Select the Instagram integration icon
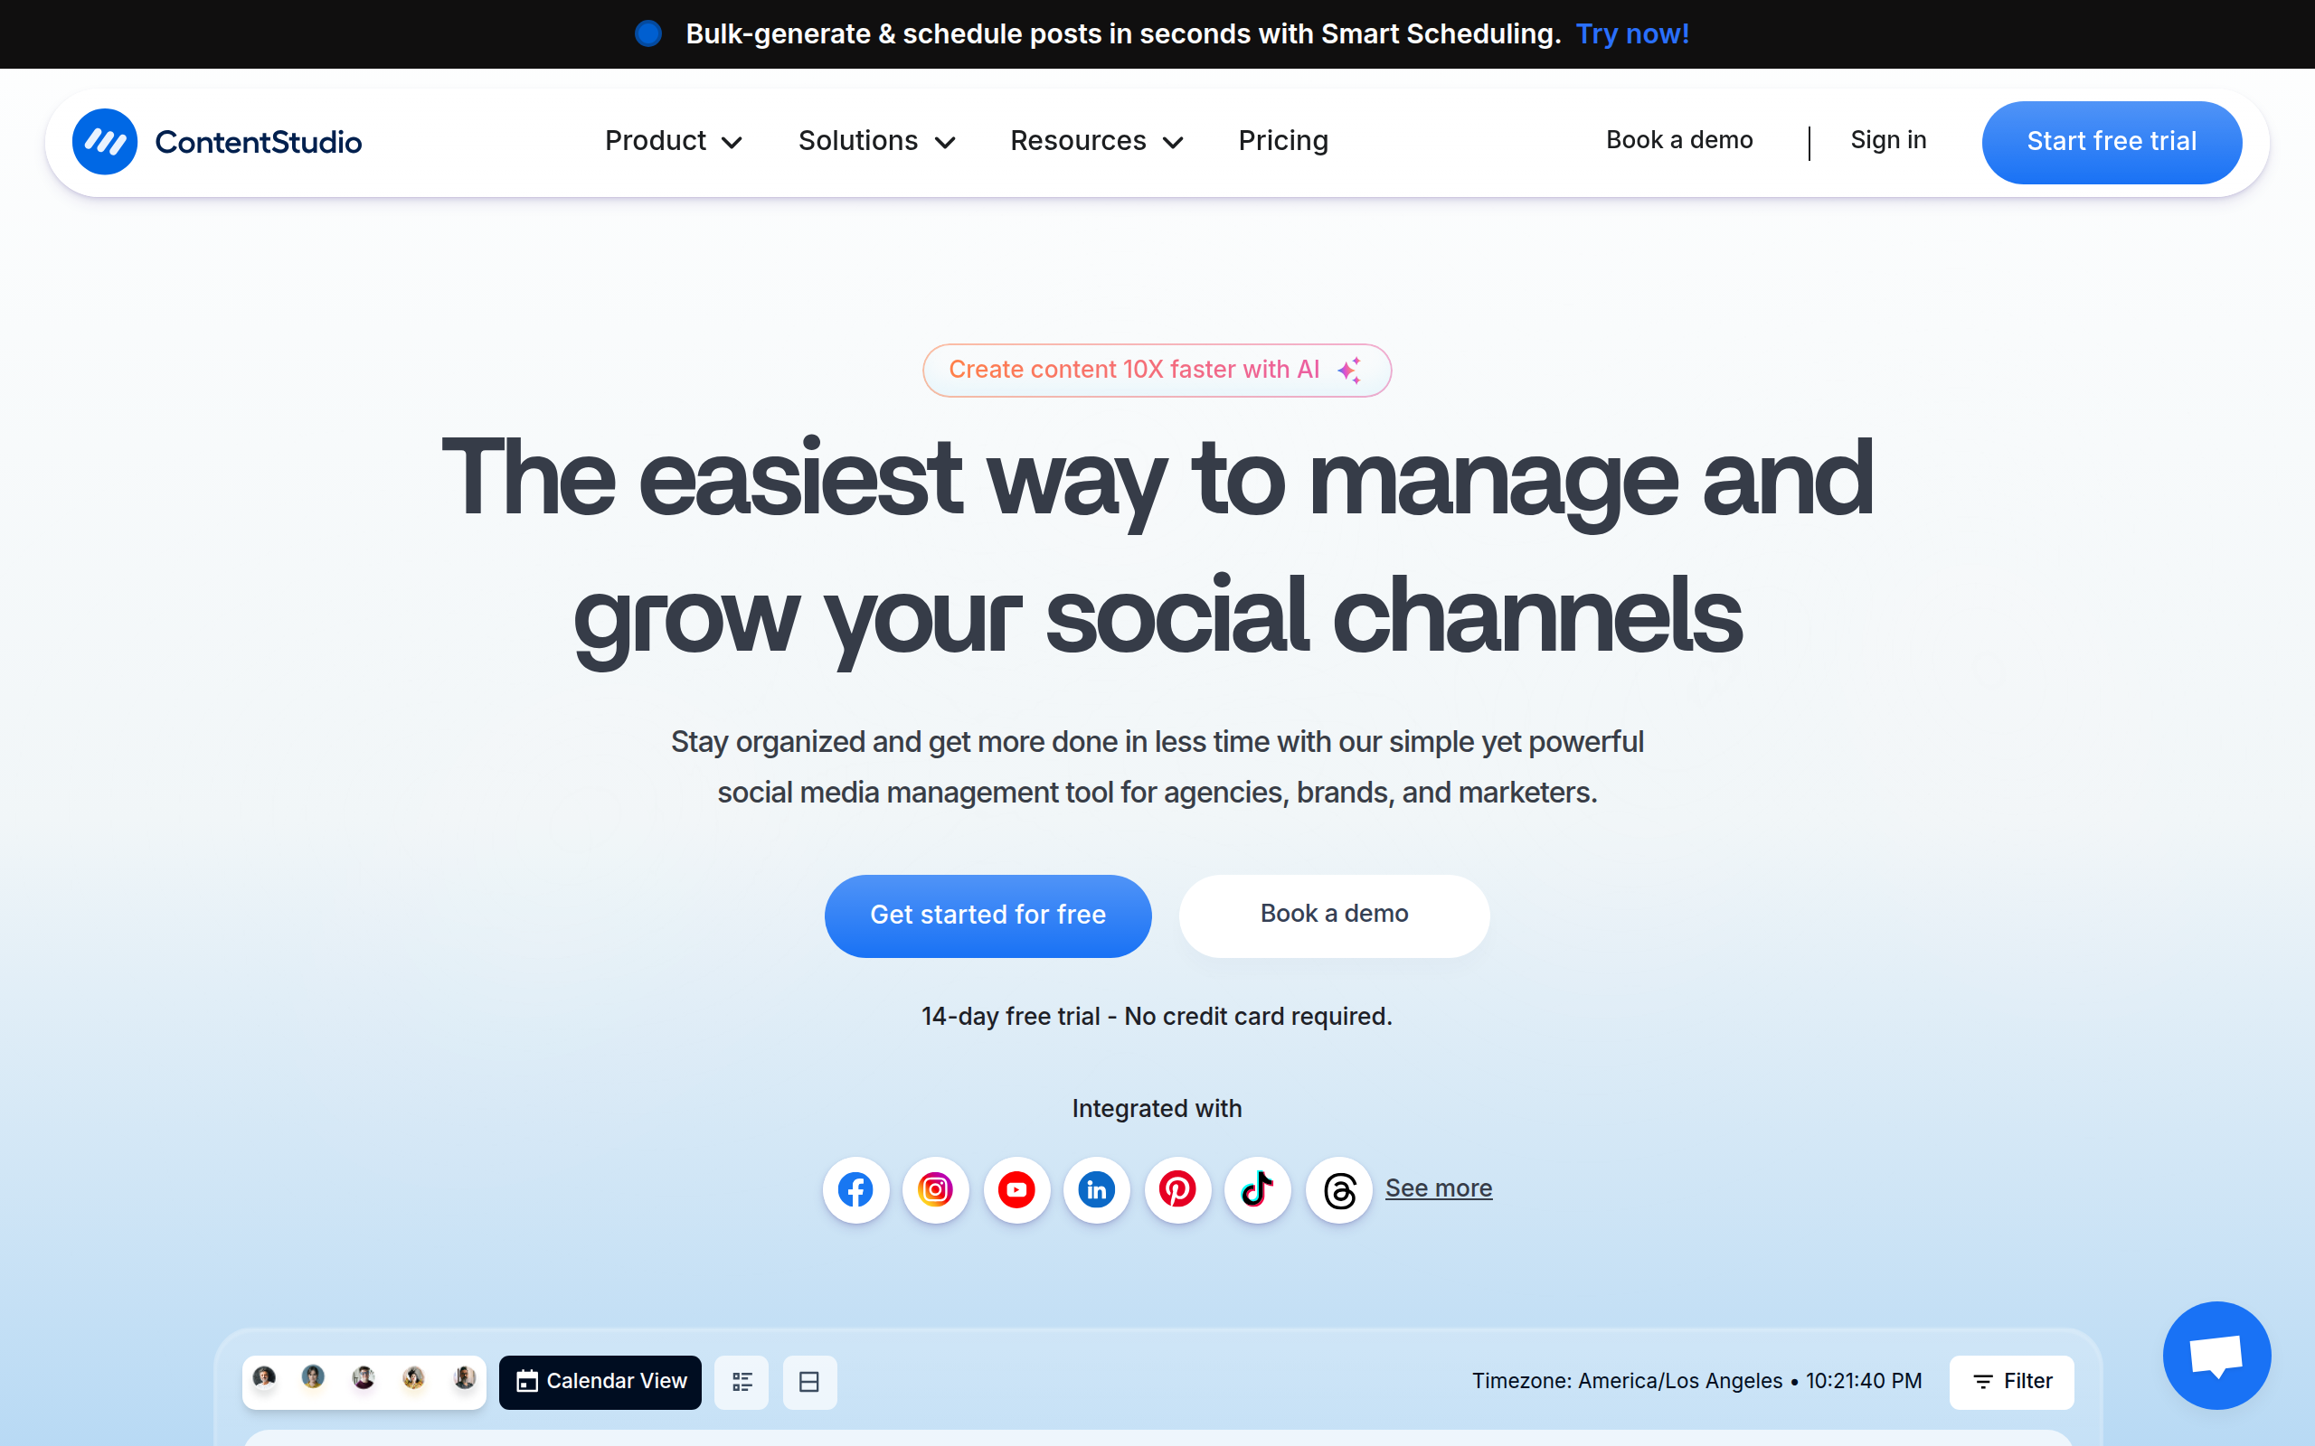The image size is (2315, 1446). coord(936,1189)
